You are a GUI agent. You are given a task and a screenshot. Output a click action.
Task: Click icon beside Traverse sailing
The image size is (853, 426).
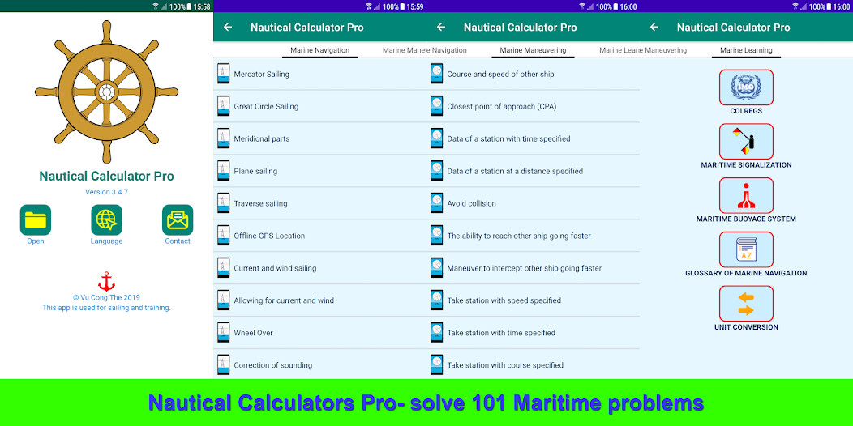[223, 202]
